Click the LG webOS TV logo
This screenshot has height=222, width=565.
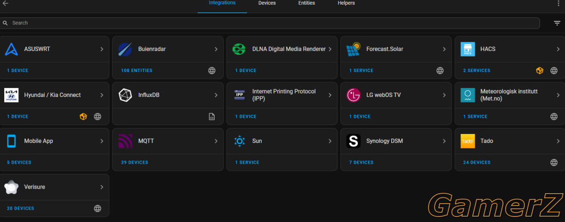[353, 95]
